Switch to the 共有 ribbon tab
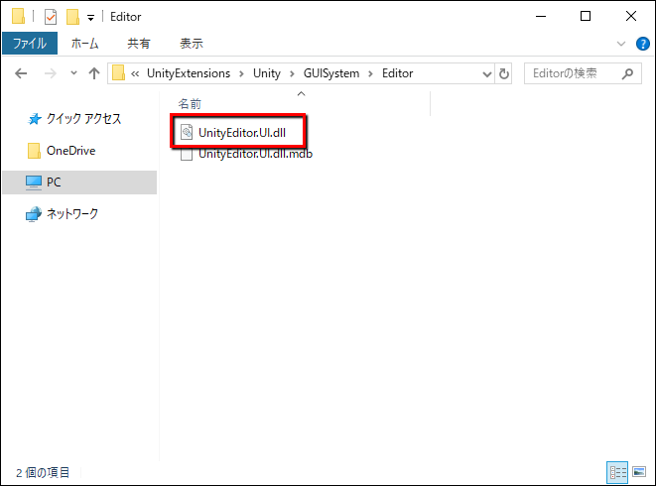The width and height of the screenshot is (656, 486). [x=139, y=44]
